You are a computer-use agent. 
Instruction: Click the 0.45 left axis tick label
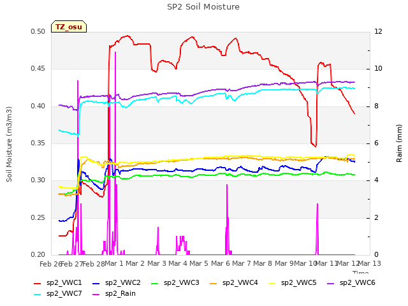point(38,69)
